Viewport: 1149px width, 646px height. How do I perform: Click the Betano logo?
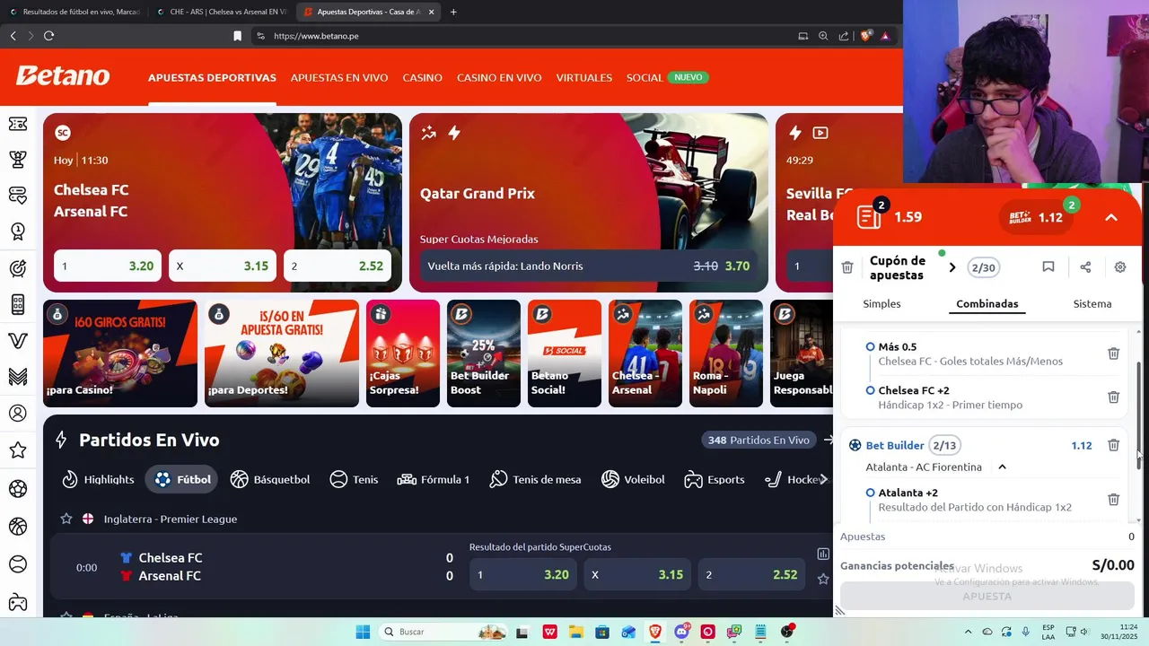point(63,76)
